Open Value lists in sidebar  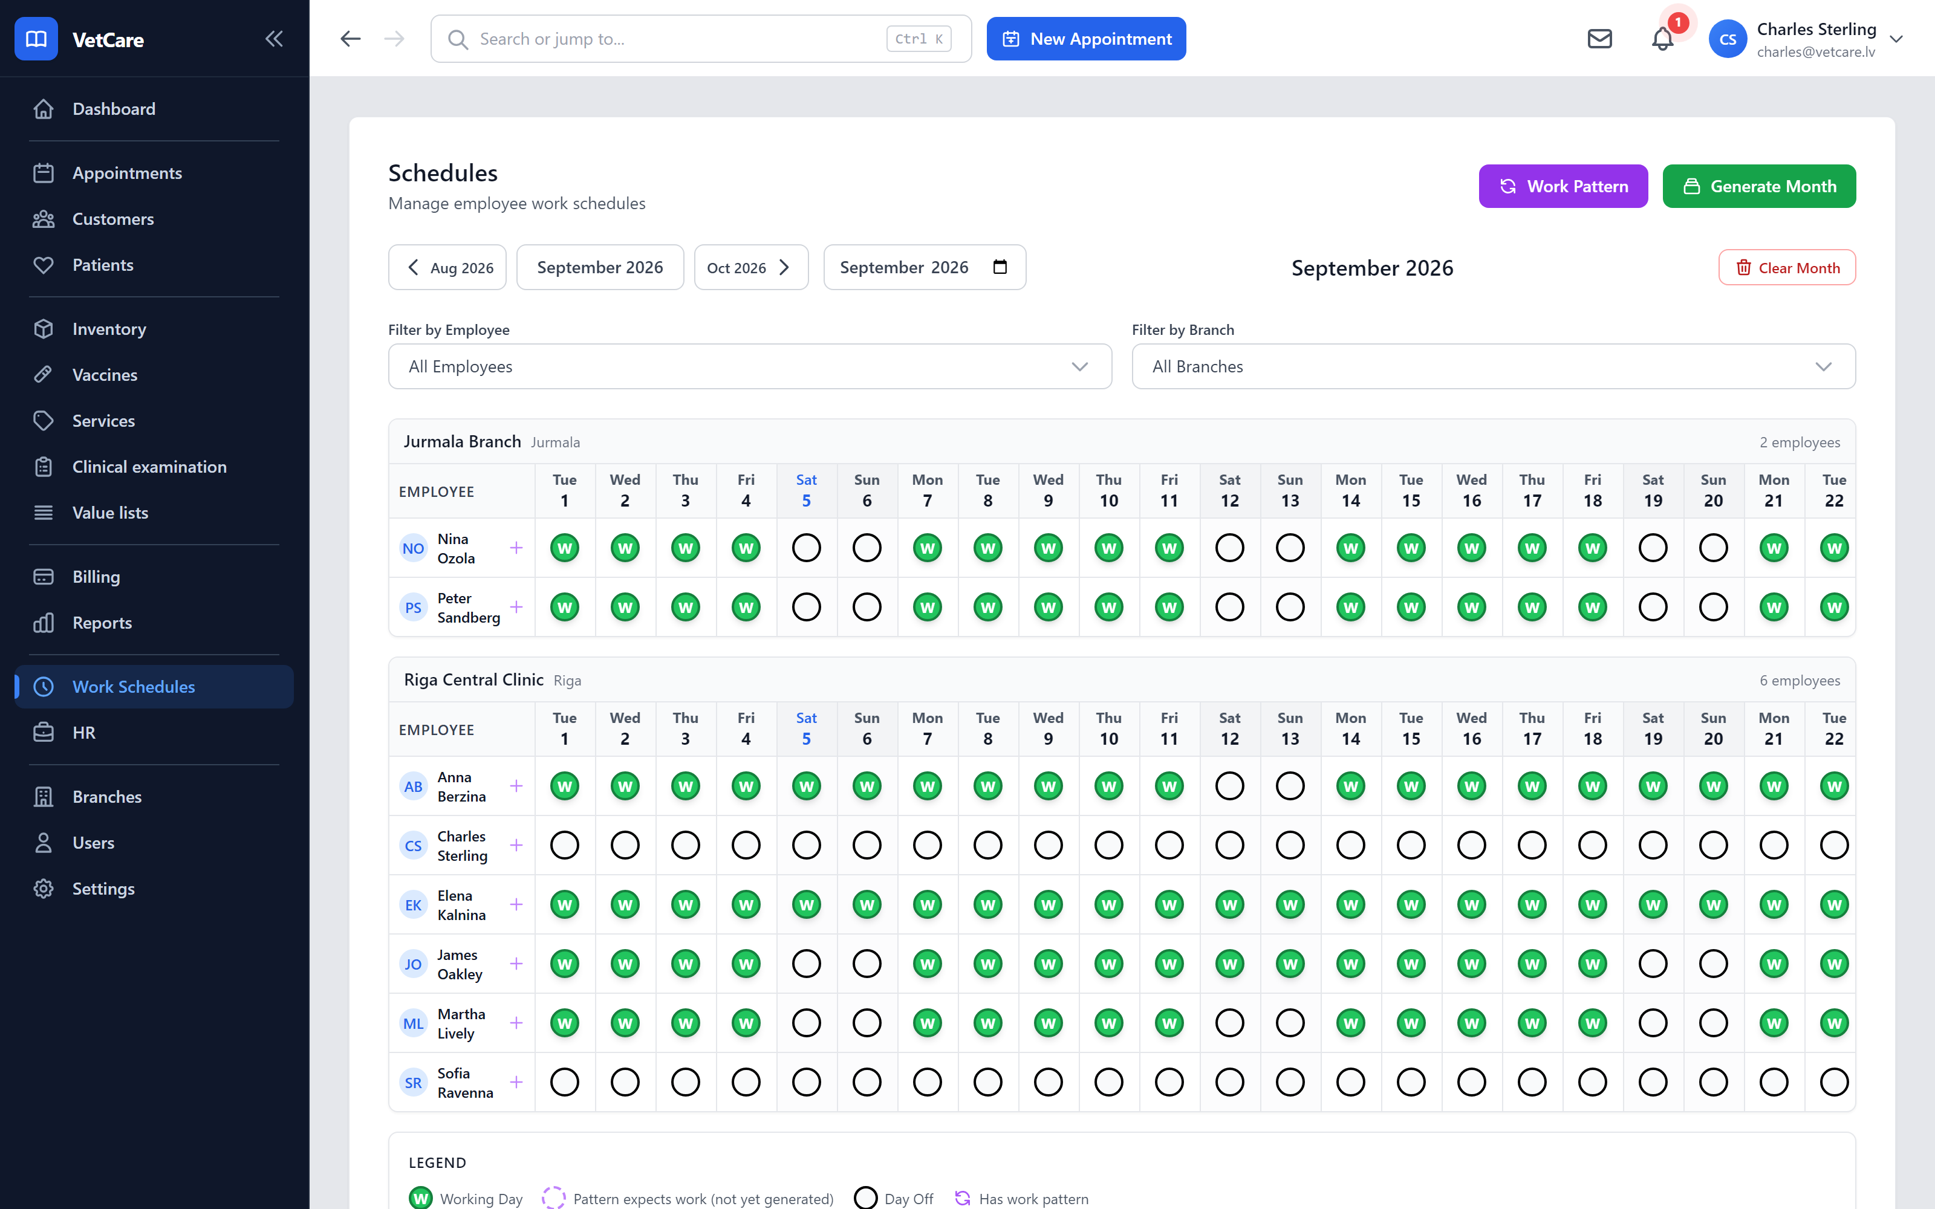(154, 513)
